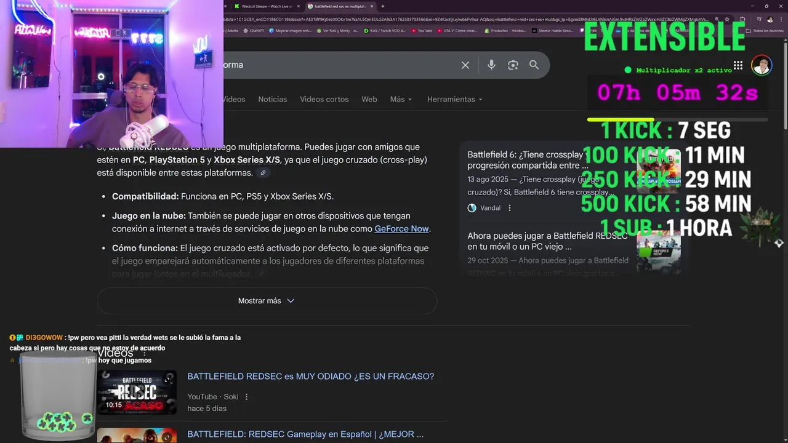Viewport: 788px width, 443px height.
Task: Open search by image (Google Lens) icon
Action: click(513, 65)
